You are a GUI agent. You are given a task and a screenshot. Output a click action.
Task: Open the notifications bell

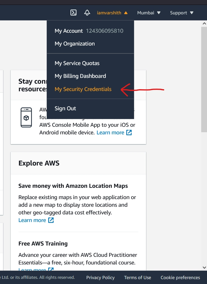pyautogui.click(x=87, y=13)
